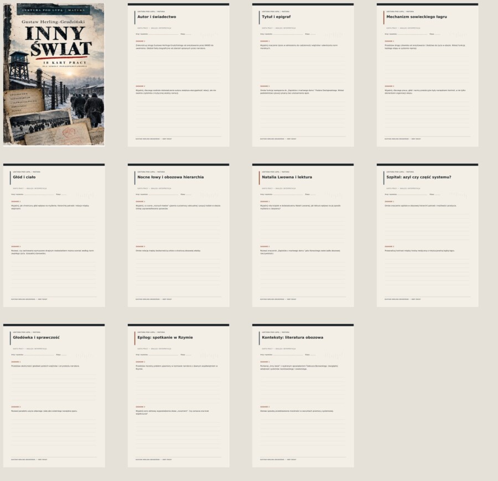Open the 'Głód i ciało' worksheet
Image resolution: width=498 pixels, height=481 pixels.
coord(54,235)
